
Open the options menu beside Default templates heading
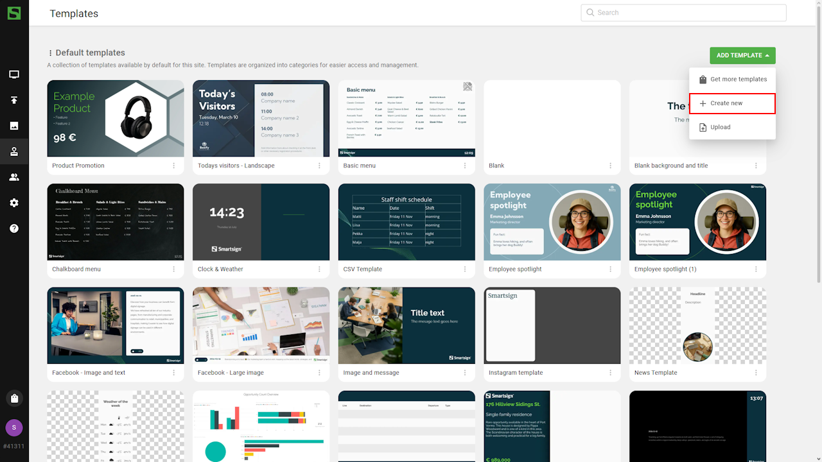pos(50,53)
